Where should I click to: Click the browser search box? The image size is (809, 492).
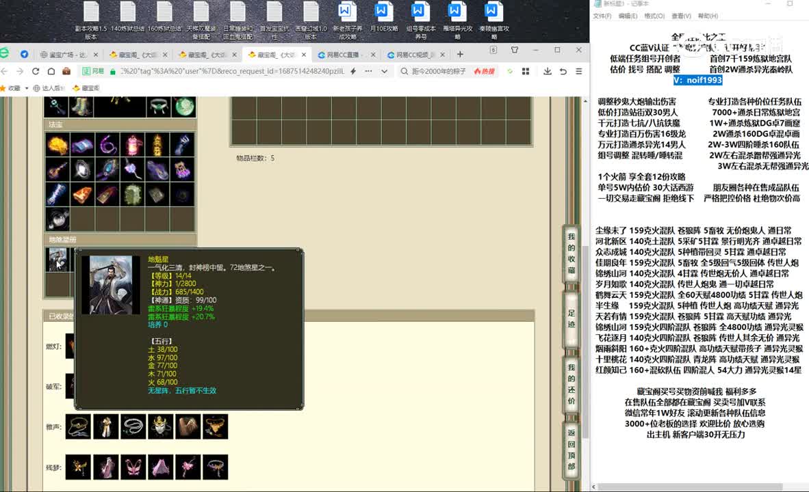point(439,71)
